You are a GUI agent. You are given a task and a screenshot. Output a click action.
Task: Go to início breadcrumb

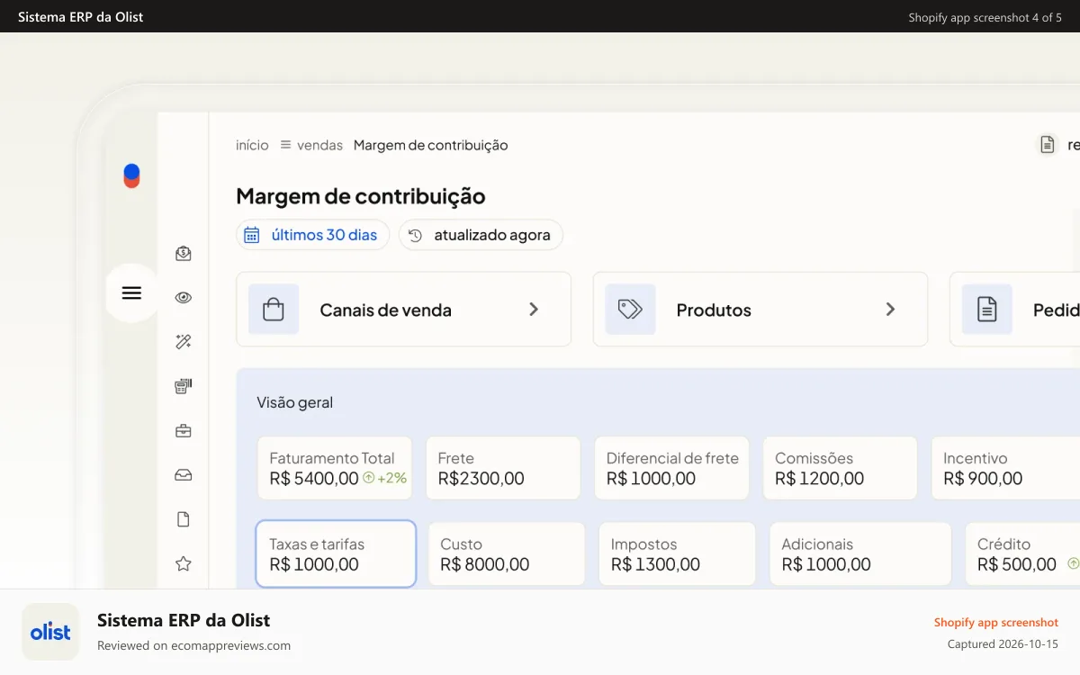[x=252, y=145]
